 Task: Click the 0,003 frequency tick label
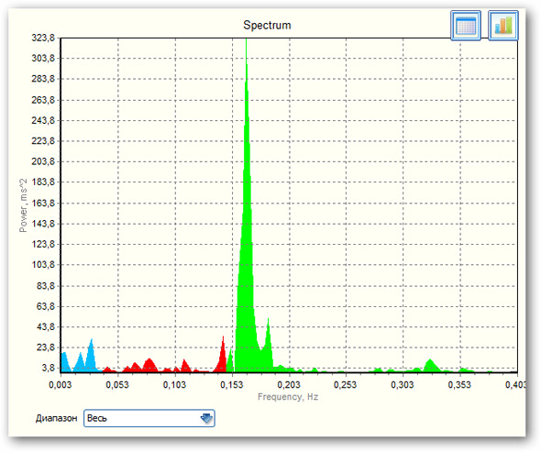click(x=60, y=385)
